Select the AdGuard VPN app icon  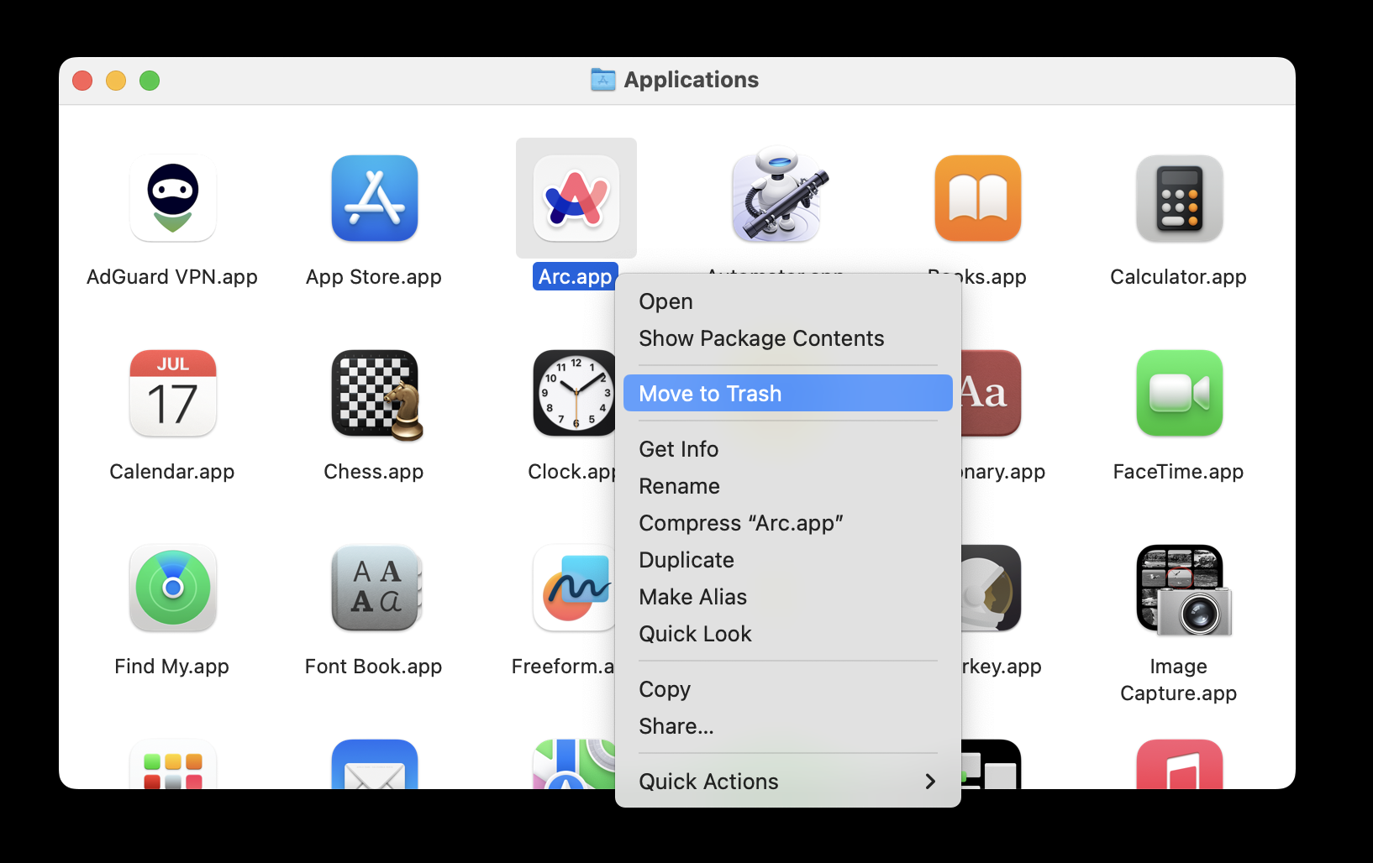[x=172, y=198]
